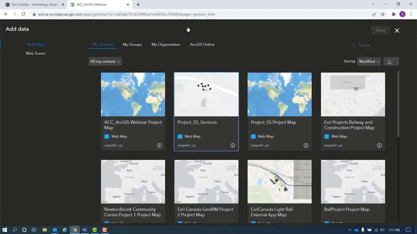This screenshot has height=234, width=417.
Task: Click the Done button
Action: click(x=381, y=30)
